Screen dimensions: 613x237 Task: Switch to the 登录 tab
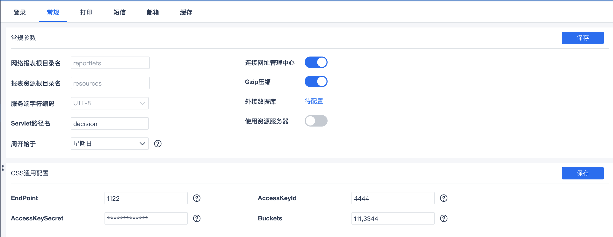point(20,12)
